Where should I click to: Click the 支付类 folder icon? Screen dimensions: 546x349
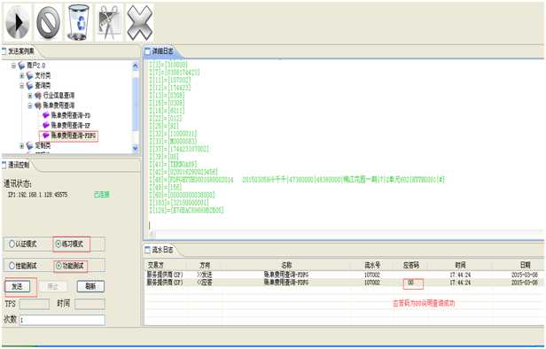[x=30, y=75]
